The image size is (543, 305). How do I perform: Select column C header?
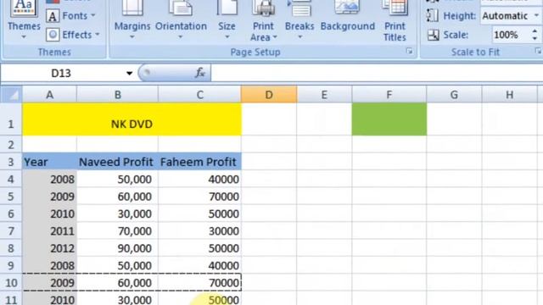200,95
